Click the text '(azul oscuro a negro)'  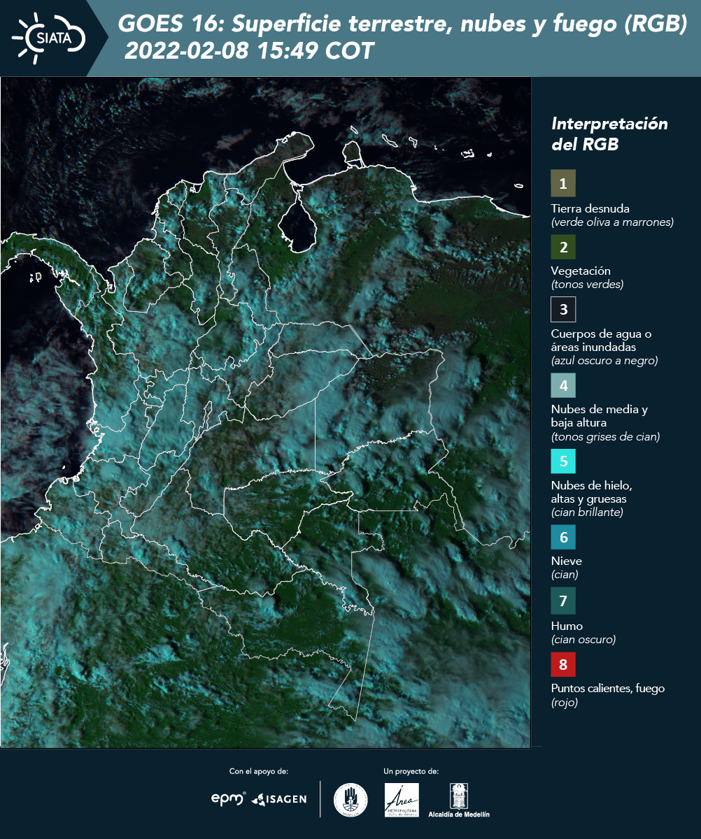tap(604, 361)
